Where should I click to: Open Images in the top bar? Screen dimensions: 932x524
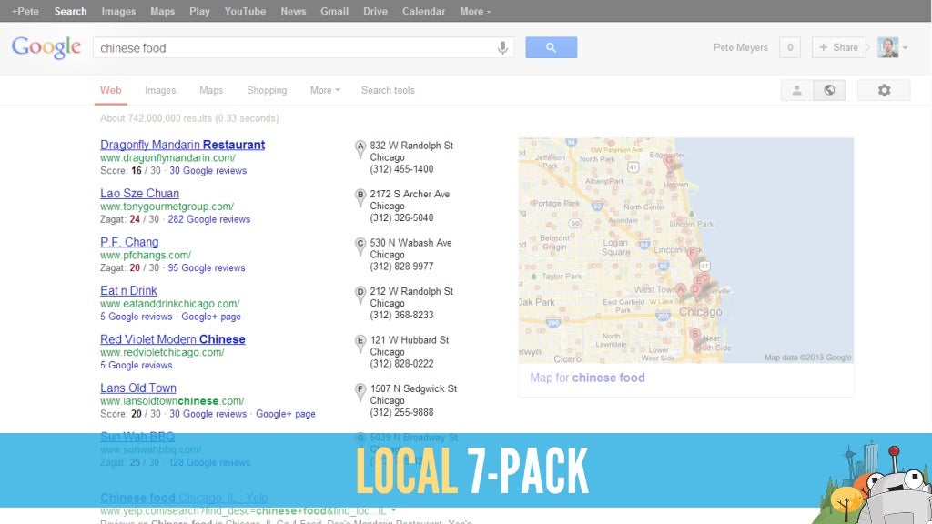tap(118, 11)
